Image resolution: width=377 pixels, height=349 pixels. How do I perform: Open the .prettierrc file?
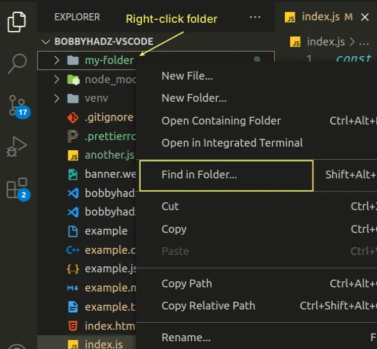[x=110, y=136]
